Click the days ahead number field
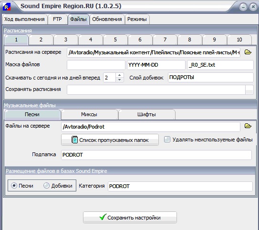This screenshot has height=230, width=259. pos(110,78)
